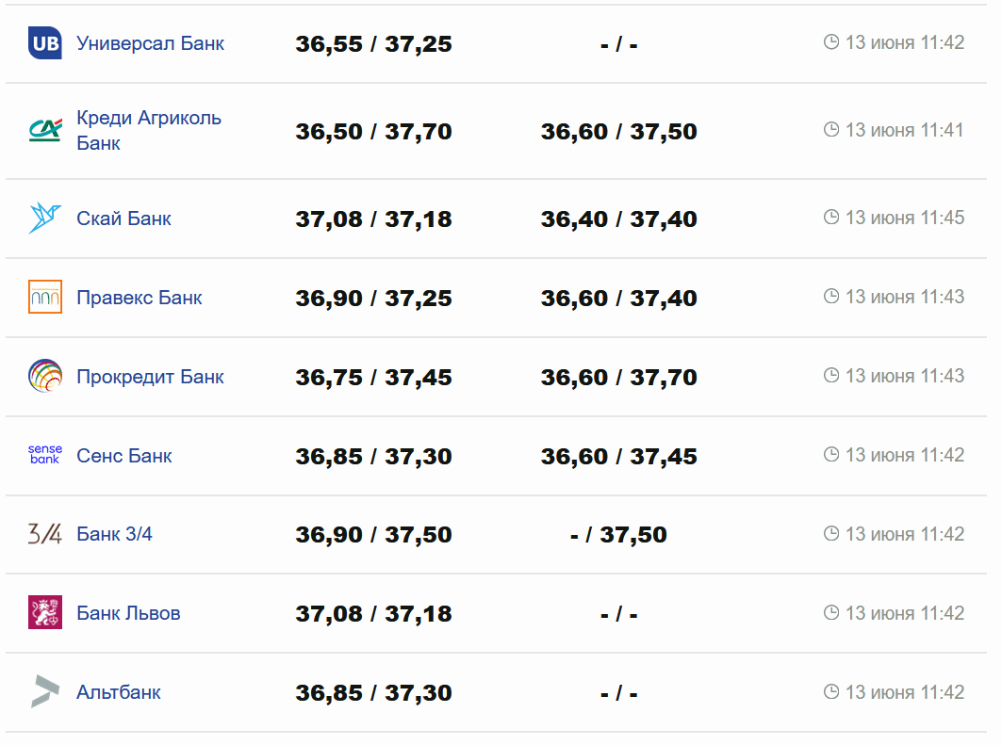Click the Банк 3/4 logo icon

coord(44,534)
